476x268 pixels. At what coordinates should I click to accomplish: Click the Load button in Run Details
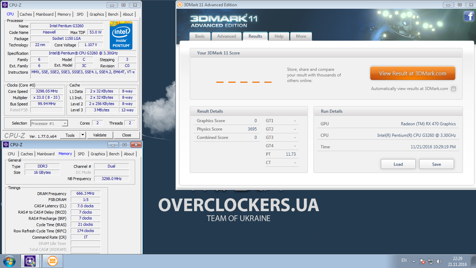pyautogui.click(x=398, y=164)
